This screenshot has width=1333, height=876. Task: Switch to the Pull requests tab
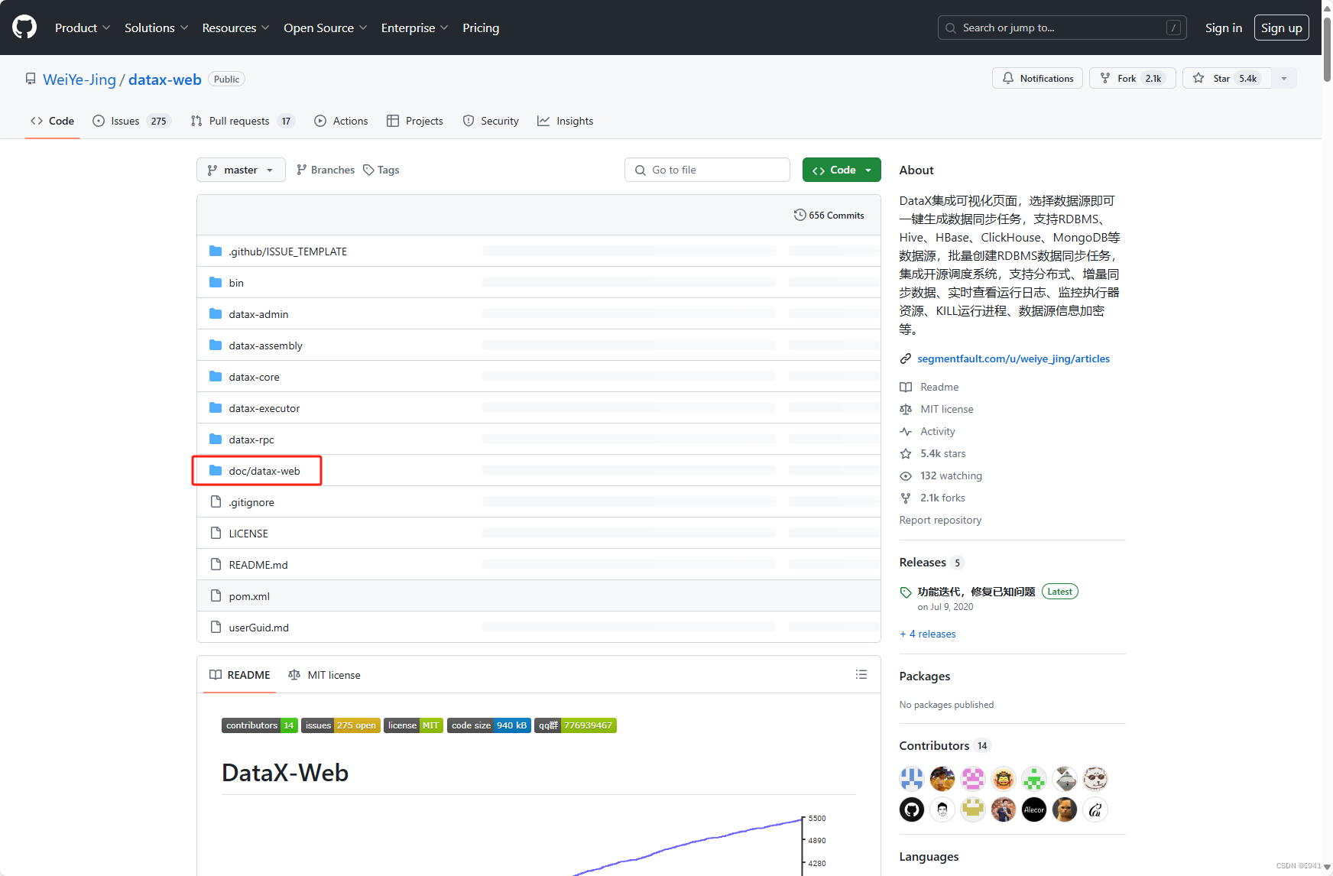click(242, 121)
